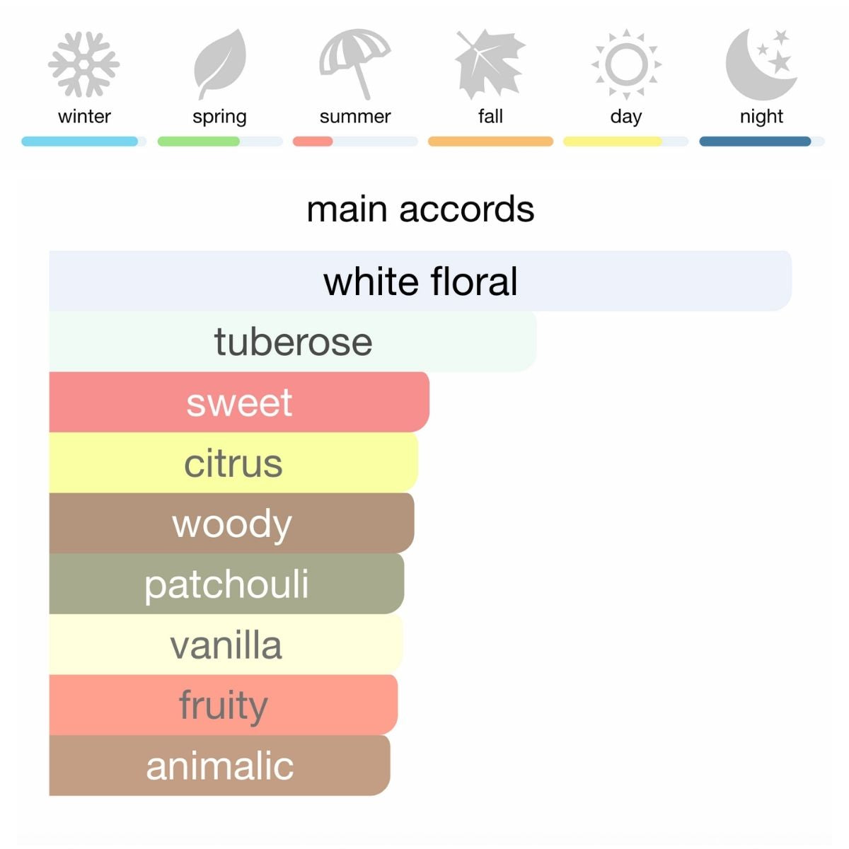Select the day sun icon

coord(626,64)
